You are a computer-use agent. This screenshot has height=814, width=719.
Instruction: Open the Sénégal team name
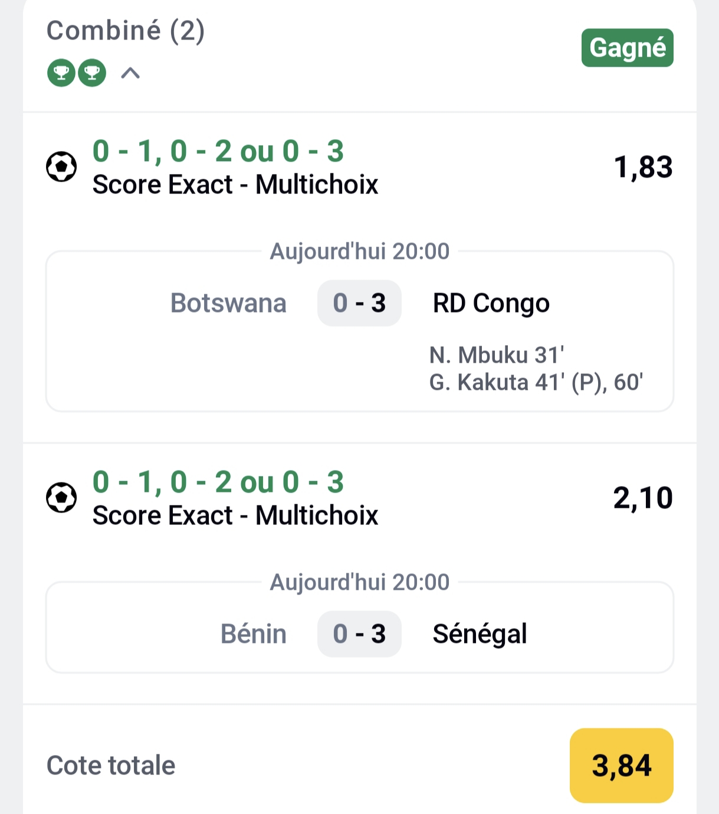480,634
